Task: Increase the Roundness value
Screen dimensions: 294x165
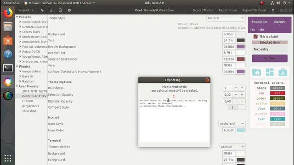Action: (x=242, y=88)
